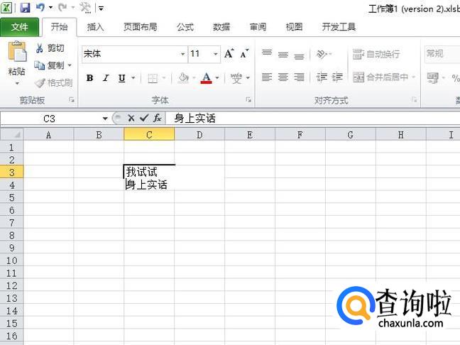Click the Align Text Left icon
460x345 pixels.
pyautogui.click(x=267, y=77)
